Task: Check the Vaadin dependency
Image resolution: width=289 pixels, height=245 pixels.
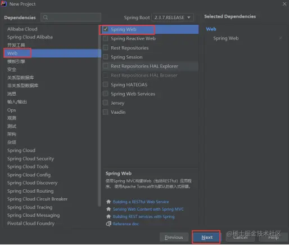Action: pos(106,112)
